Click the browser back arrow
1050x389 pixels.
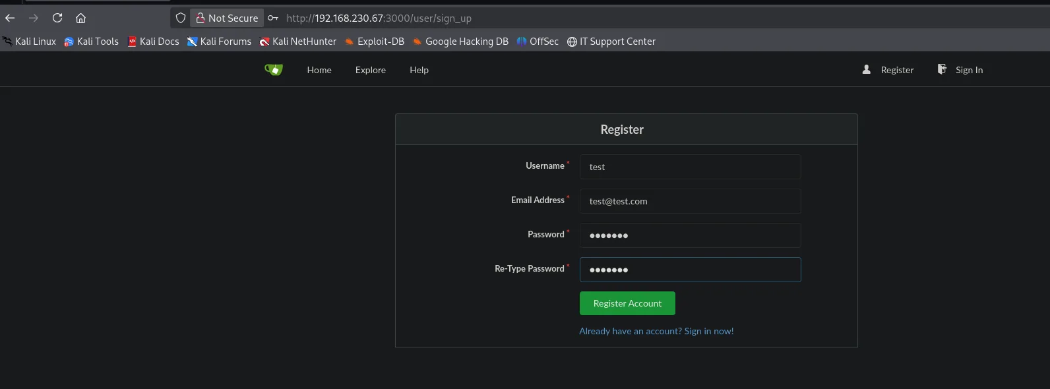pos(10,18)
